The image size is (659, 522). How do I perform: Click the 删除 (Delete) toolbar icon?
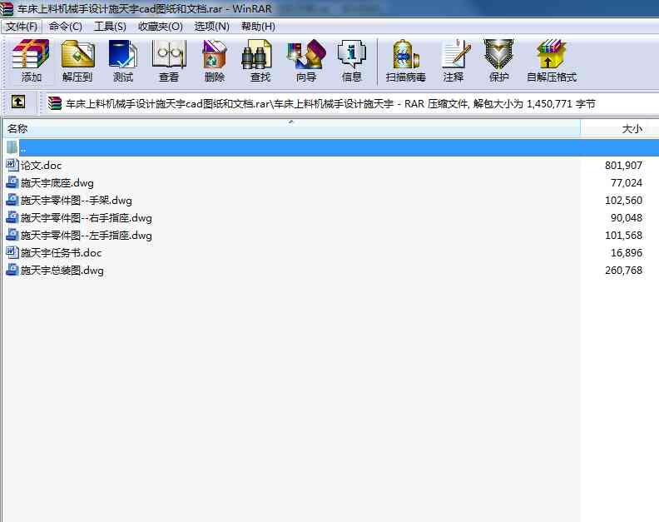215,54
